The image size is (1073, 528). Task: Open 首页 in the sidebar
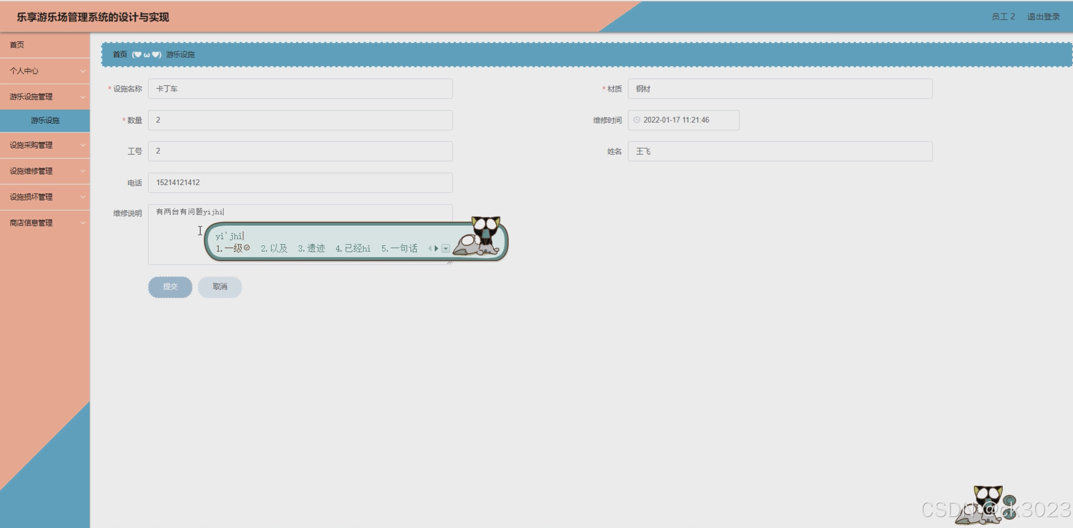17,45
